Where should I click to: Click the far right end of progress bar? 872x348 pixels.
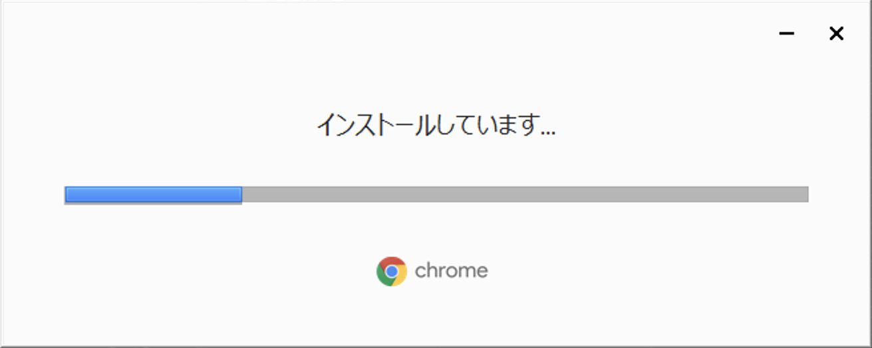tap(805, 194)
